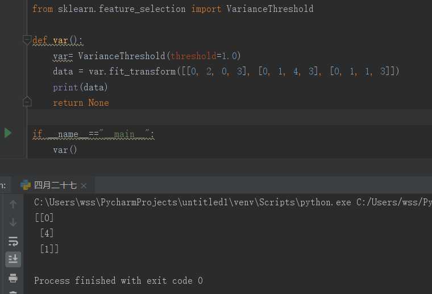Screen dimensions: 432x294
Task: Click the Python icon on run tab
Action: point(26,185)
